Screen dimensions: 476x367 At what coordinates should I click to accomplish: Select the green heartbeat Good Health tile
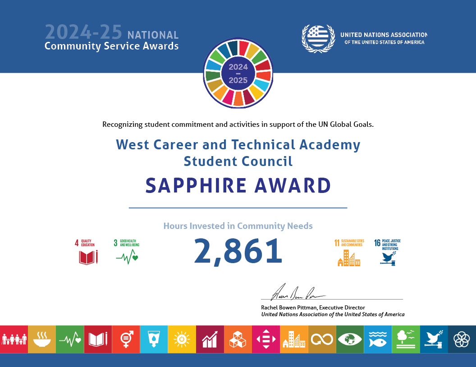coord(70,339)
